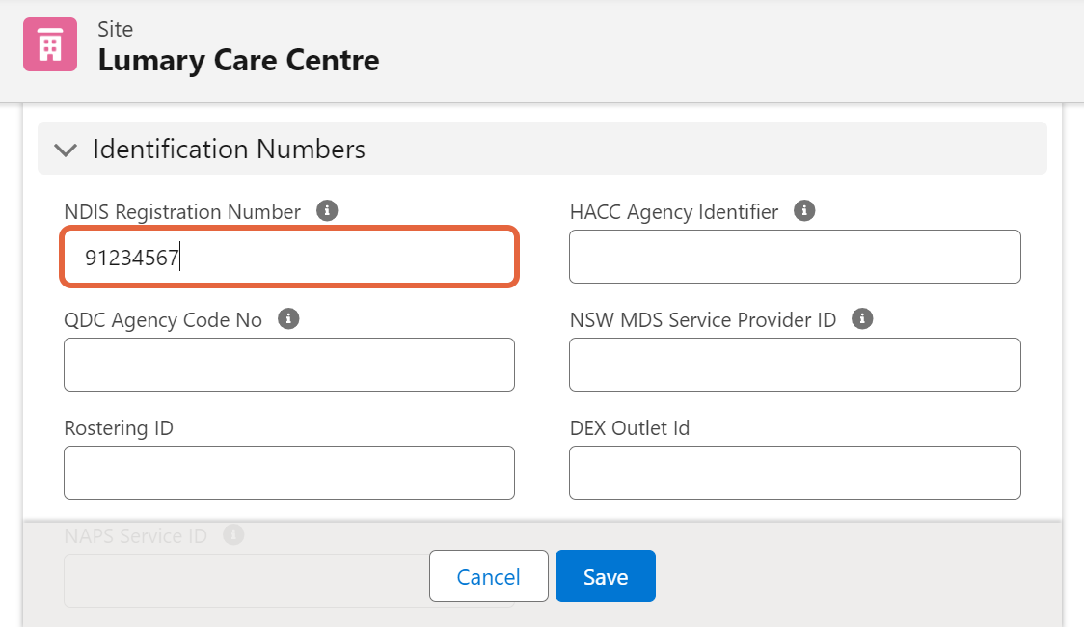Screen dimensions: 1084x627
Task: Click the NSW MDS Service Provider ID field
Action: 795,365
